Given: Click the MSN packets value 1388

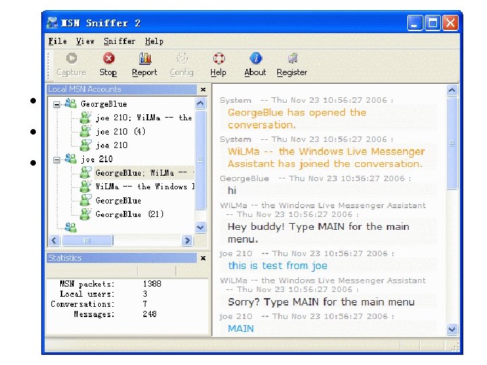Looking at the screenshot, I should pos(152,284).
